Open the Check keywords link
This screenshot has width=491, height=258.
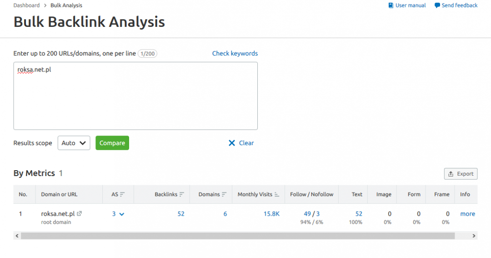[x=235, y=53]
